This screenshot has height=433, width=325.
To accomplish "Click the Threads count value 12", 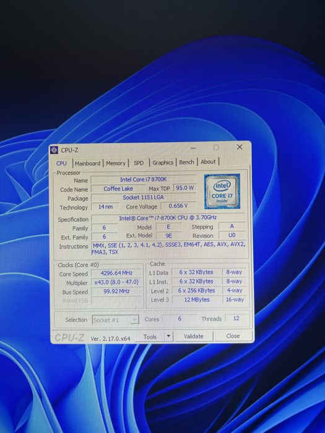I will (x=236, y=319).
